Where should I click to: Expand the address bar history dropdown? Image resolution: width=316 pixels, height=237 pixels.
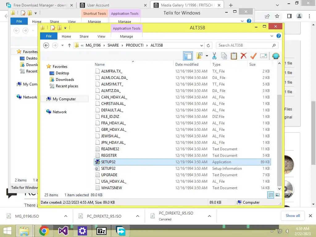(202, 45)
